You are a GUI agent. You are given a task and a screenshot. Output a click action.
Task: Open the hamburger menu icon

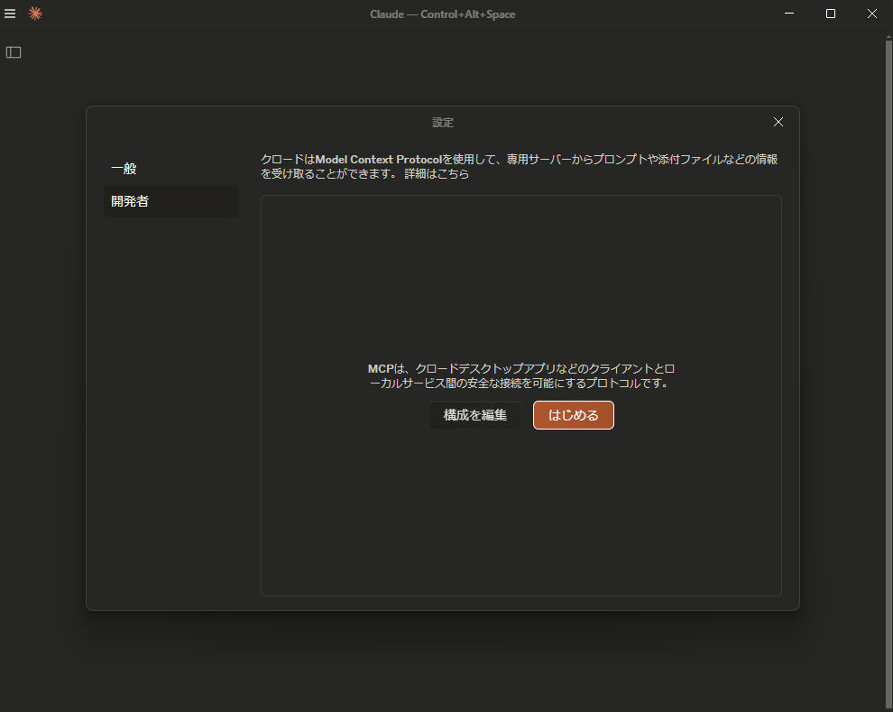10,14
